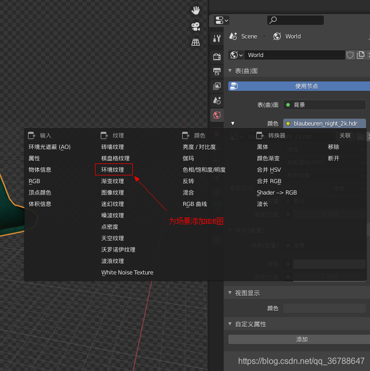Open Tool properties tab
Image resolution: width=370 pixels, height=371 pixels.
pos(217,38)
